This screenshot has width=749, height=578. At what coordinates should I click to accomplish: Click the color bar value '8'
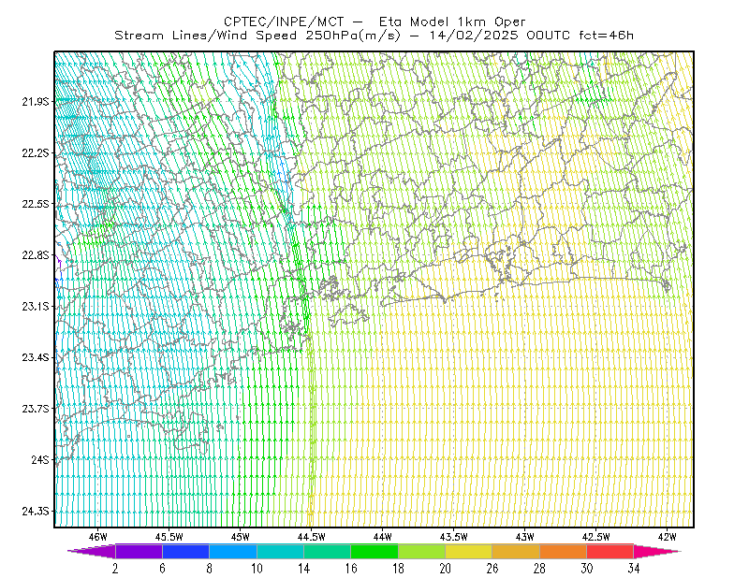coord(209,569)
